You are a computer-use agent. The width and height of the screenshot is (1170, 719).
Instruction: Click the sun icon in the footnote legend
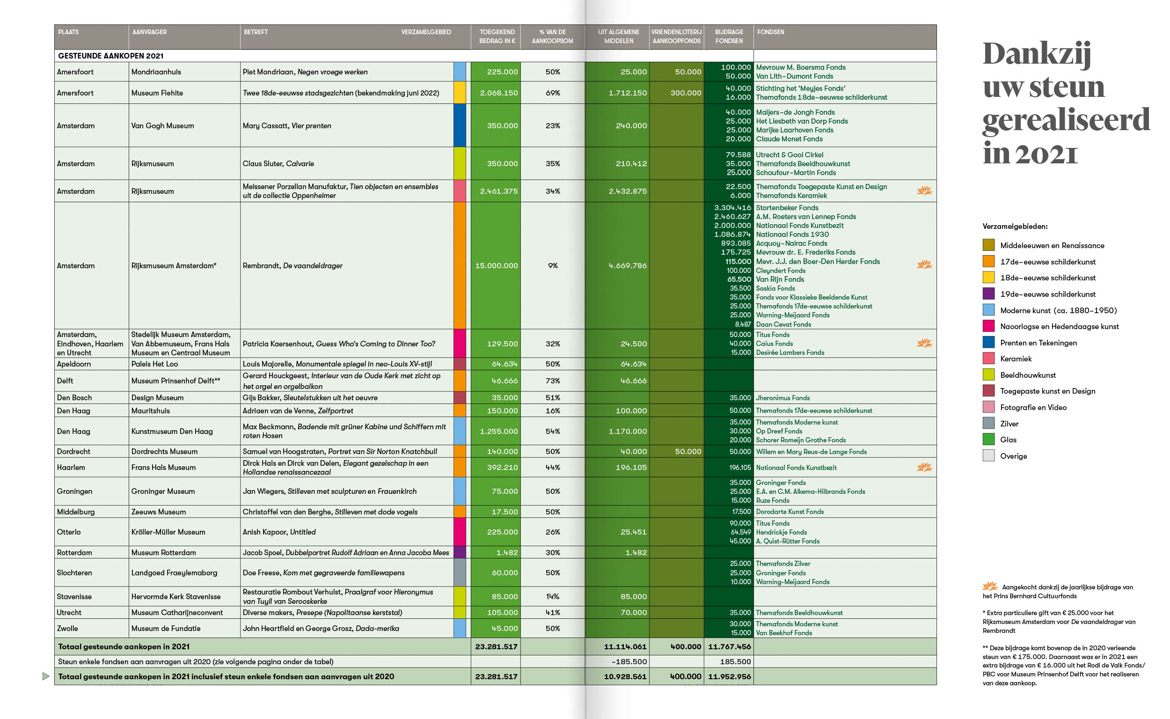990,587
